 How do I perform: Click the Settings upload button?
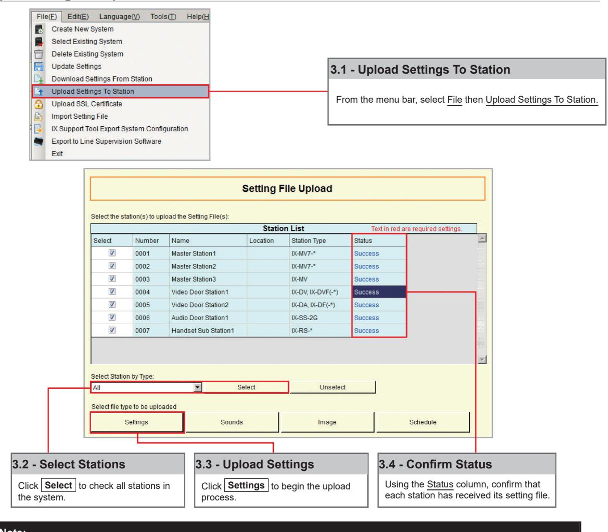tap(136, 422)
